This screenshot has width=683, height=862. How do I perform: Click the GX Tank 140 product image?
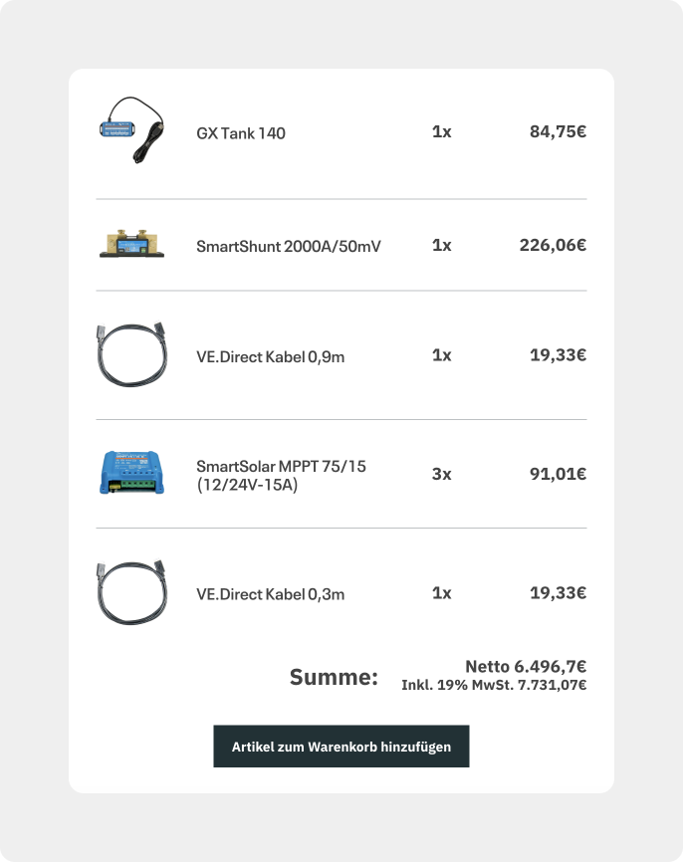132,131
